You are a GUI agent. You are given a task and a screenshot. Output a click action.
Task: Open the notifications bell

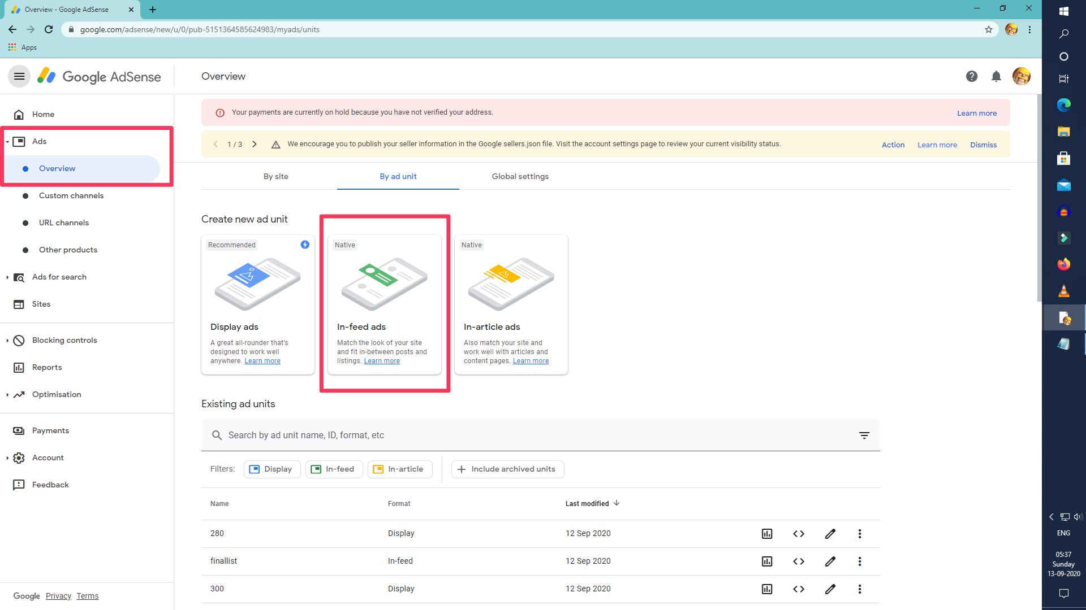point(996,76)
